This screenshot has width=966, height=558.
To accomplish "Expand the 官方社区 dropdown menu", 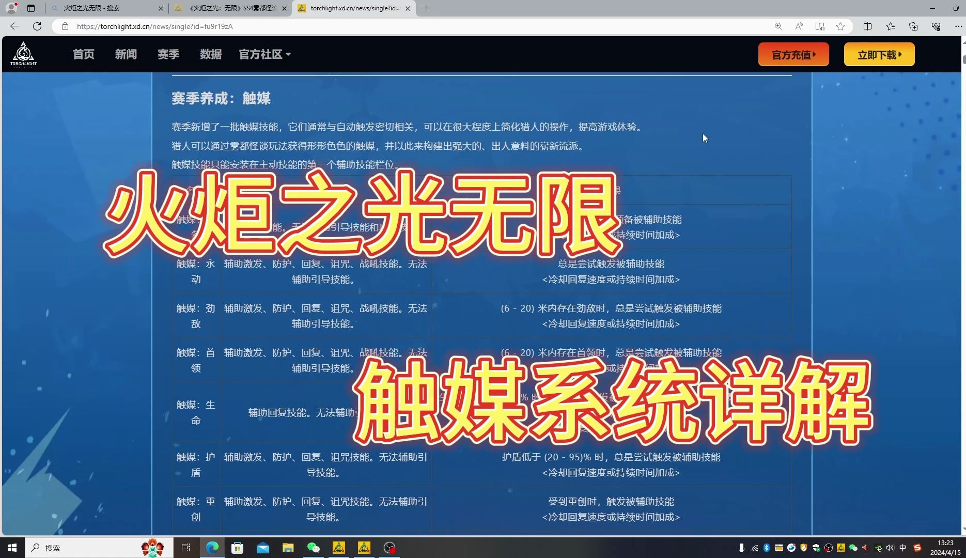I will [264, 54].
